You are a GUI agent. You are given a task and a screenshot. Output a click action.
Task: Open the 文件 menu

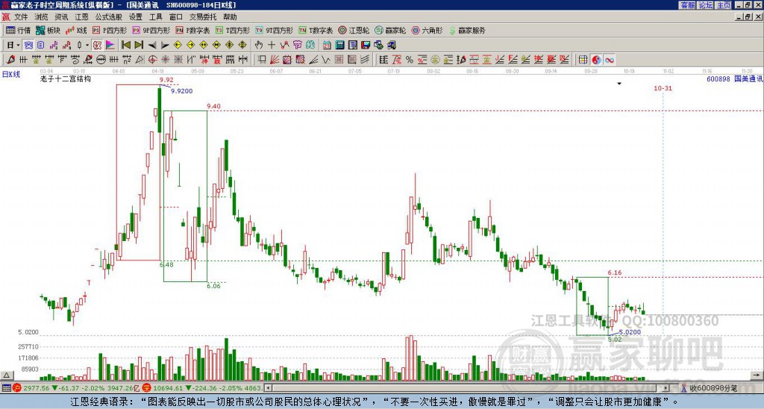(x=20, y=17)
